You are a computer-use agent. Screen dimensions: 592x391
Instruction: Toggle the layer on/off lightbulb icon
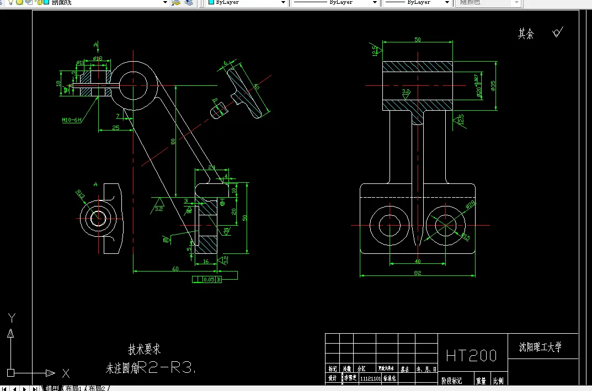pos(10,2)
